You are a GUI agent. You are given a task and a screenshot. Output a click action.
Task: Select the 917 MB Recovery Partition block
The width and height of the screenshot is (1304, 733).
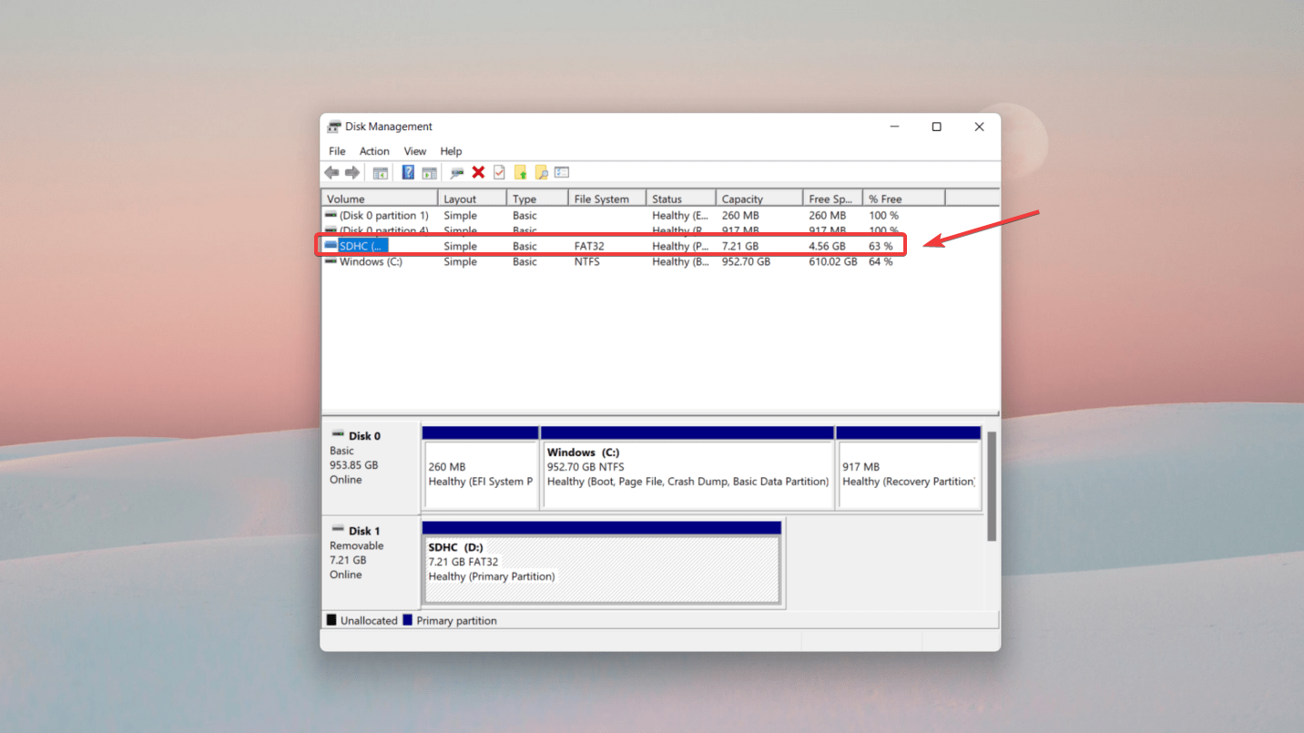tap(908, 474)
